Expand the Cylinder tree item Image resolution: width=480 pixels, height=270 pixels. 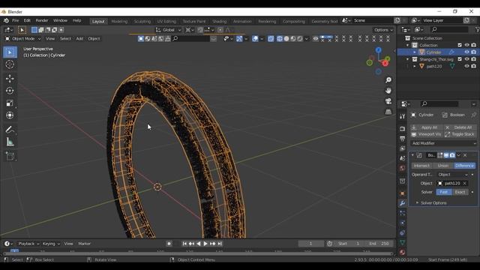coord(415,52)
